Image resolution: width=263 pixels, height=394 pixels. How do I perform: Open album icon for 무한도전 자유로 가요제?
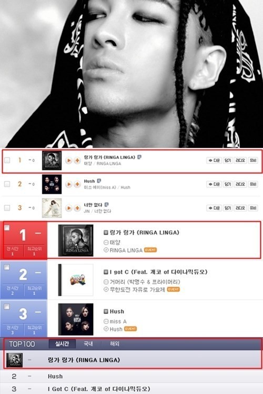[x=106, y=290]
